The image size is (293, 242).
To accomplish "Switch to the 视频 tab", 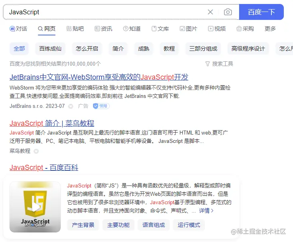I will [217, 29].
